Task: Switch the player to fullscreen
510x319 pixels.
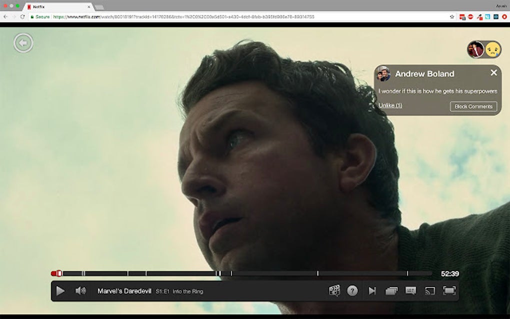Action: pos(449,290)
